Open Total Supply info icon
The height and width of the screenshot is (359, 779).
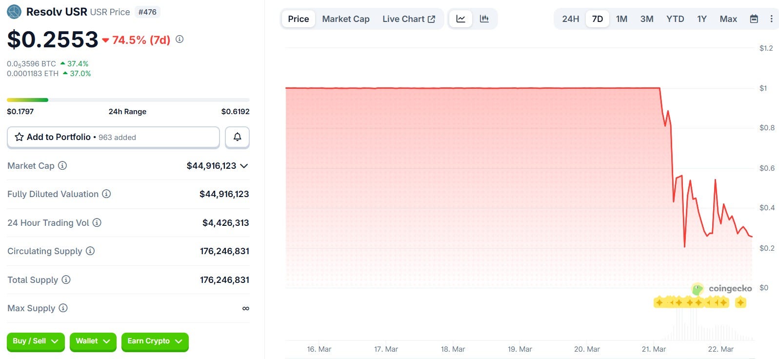(x=66, y=279)
